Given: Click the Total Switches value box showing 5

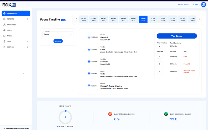Looking at the screenshot, I should tap(159, 47).
